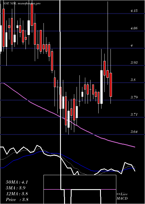Click the 4.15 price axis label
The image size is (145, 204).
pyautogui.click(x=134, y=11)
